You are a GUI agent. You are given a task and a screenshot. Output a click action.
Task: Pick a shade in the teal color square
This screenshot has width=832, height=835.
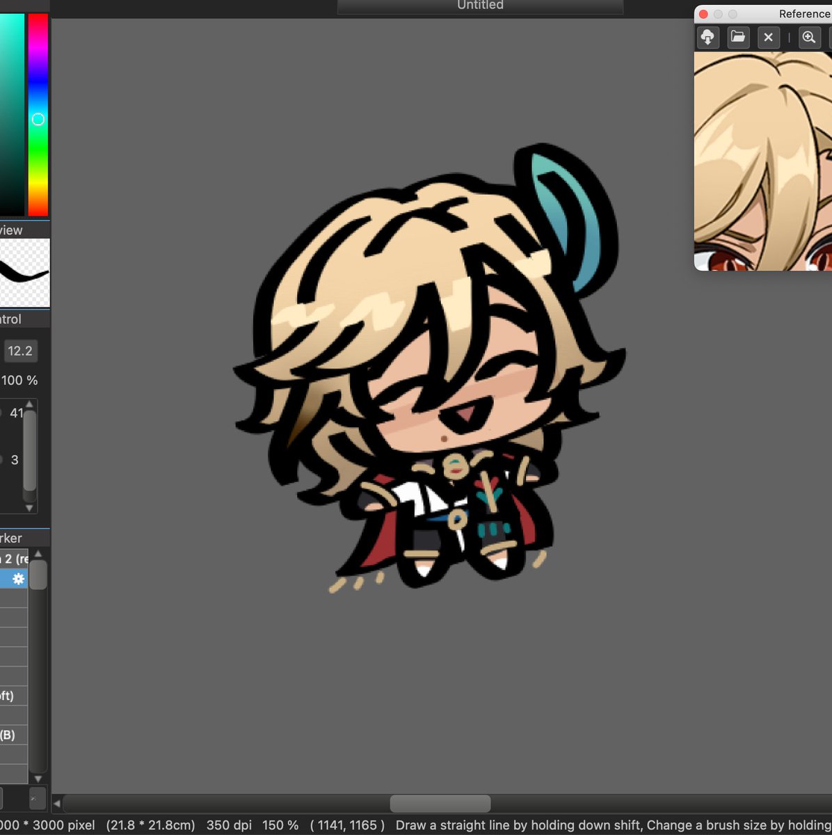[12, 115]
